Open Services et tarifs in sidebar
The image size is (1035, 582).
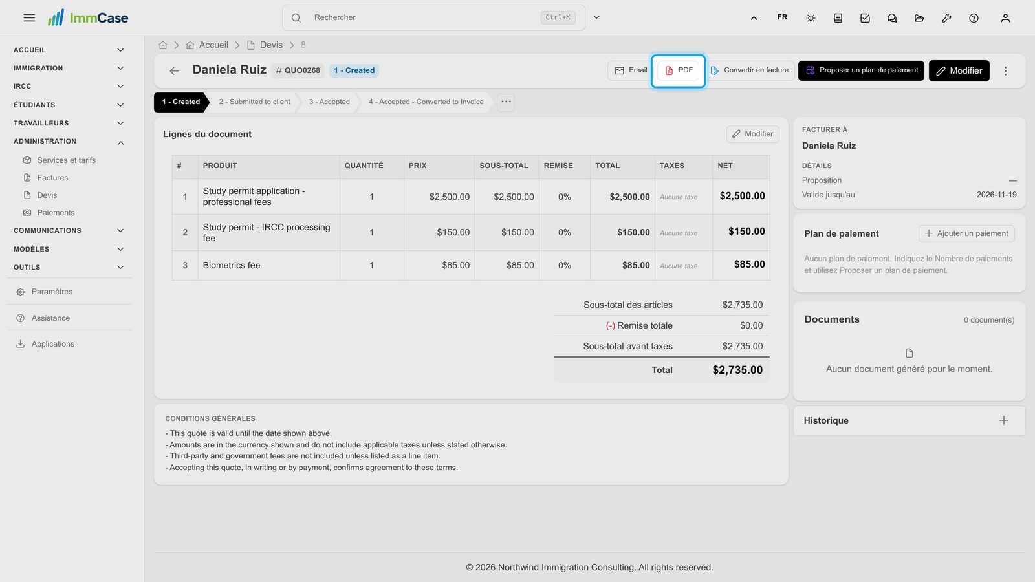point(60,160)
